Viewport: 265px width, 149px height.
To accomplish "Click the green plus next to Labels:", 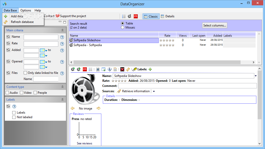I will click(x=150, y=69).
